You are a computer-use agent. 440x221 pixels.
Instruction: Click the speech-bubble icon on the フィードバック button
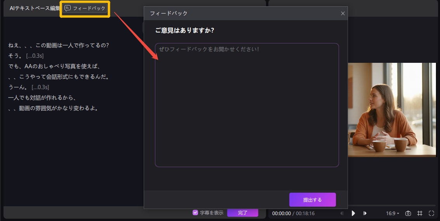pyautogui.click(x=68, y=9)
